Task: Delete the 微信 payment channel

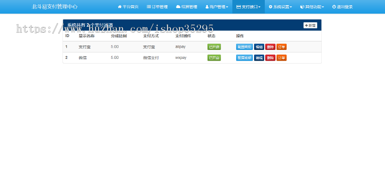Action: [x=270, y=58]
